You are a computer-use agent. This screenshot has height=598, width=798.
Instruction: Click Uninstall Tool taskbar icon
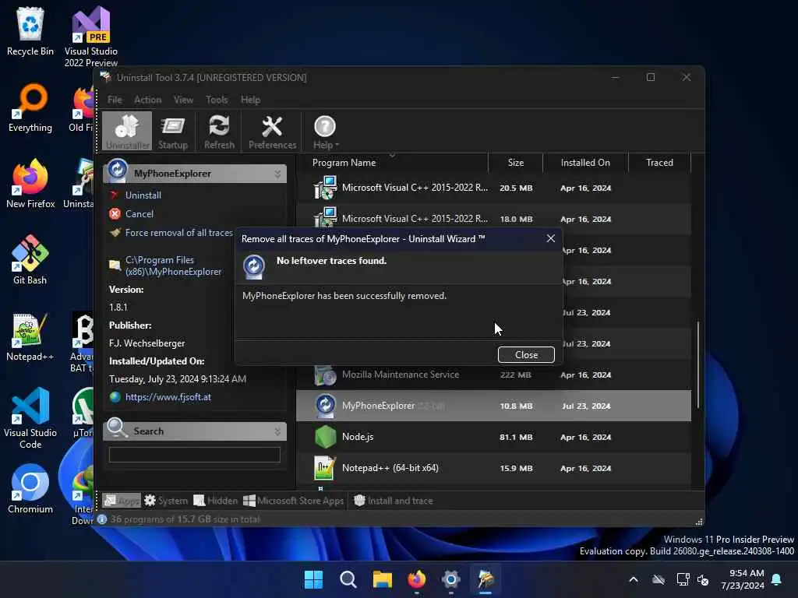[486, 579]
